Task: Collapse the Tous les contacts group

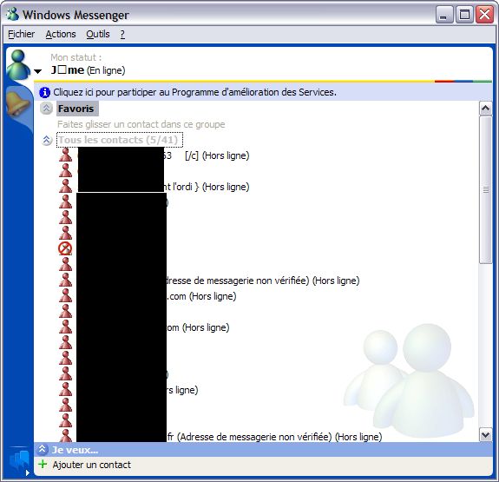Action: coord(47,140)
